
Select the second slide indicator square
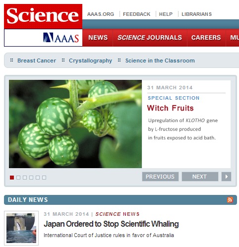click(x=18, y=178)
